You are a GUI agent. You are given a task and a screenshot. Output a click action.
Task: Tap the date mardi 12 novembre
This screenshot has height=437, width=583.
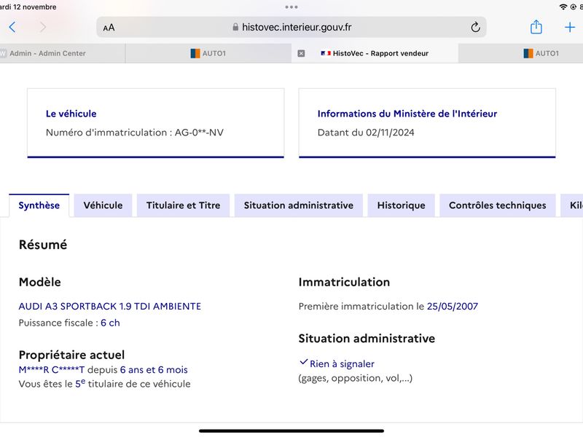pos(28,7)
